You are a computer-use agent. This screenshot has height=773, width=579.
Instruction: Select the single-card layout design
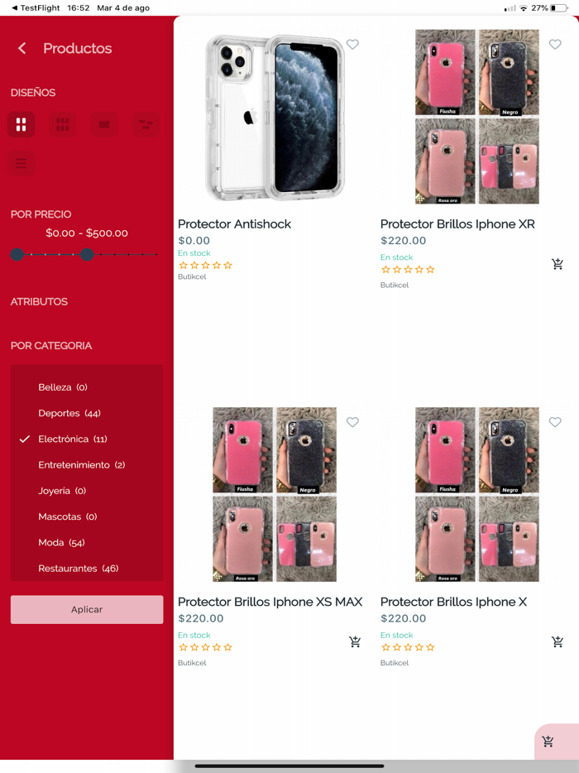[104, 124]
